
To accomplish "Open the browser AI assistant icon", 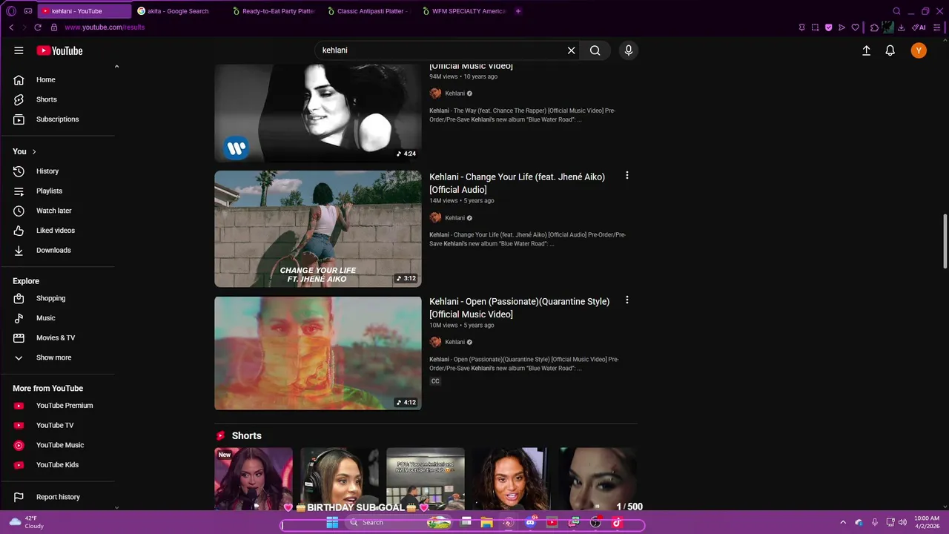I will pyautogui.click(x=919, y=27).
